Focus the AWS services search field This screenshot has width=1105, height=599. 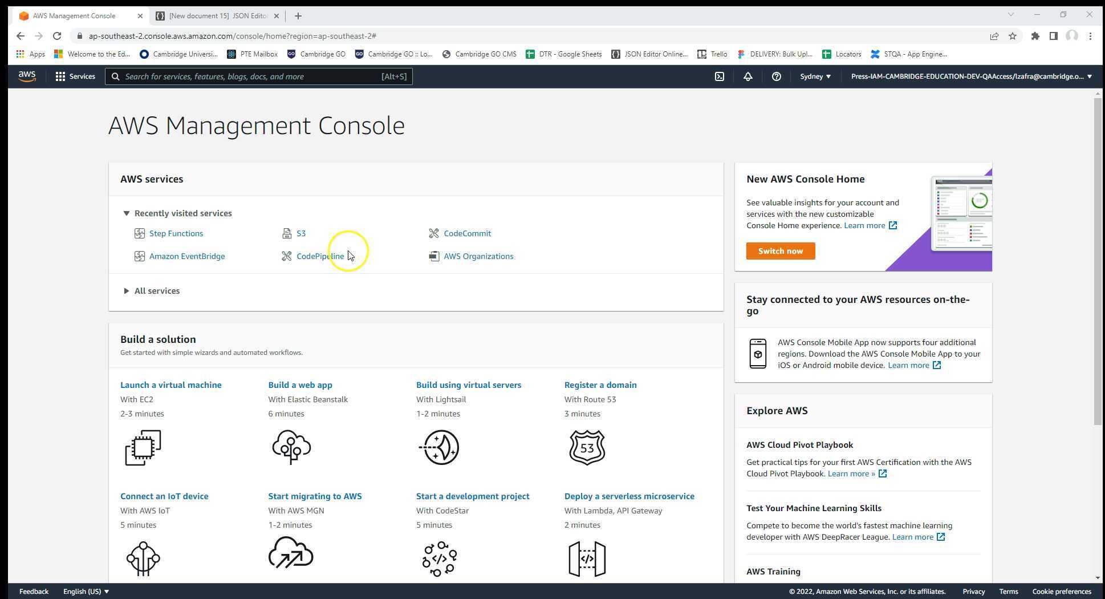251,76
